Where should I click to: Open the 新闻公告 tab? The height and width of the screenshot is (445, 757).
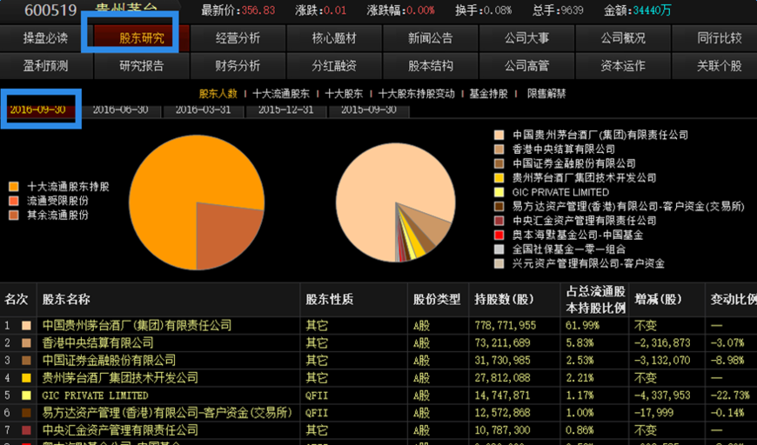tap(430, 38)
